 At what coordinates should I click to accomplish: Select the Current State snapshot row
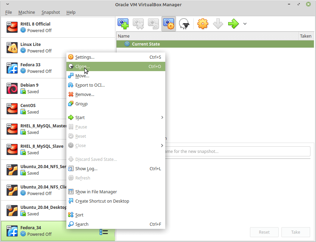point(215,44)
